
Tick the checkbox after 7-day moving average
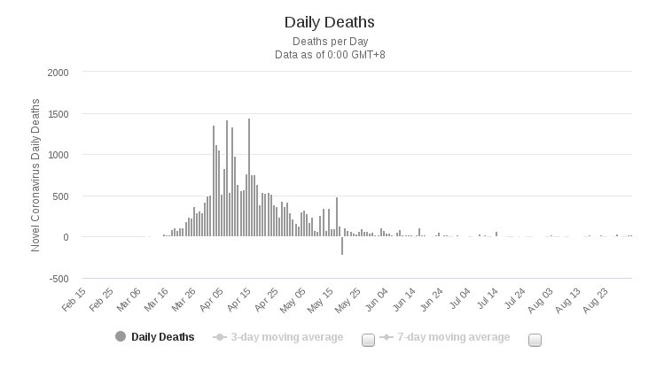[x=535, y=339]
